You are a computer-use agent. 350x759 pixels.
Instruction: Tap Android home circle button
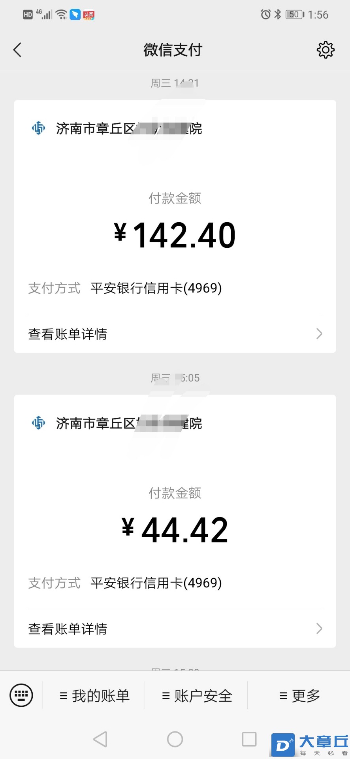pos(175,739)
